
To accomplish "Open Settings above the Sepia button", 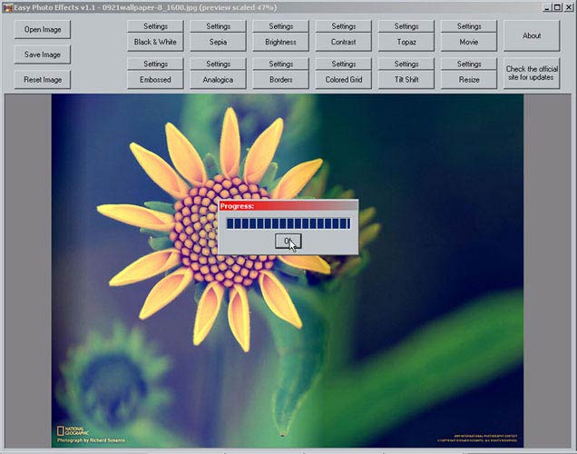I will click(x=218, y=26).
